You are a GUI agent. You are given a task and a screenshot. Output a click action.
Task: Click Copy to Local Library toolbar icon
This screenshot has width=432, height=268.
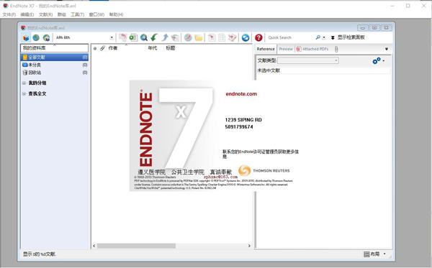point(122,37)
